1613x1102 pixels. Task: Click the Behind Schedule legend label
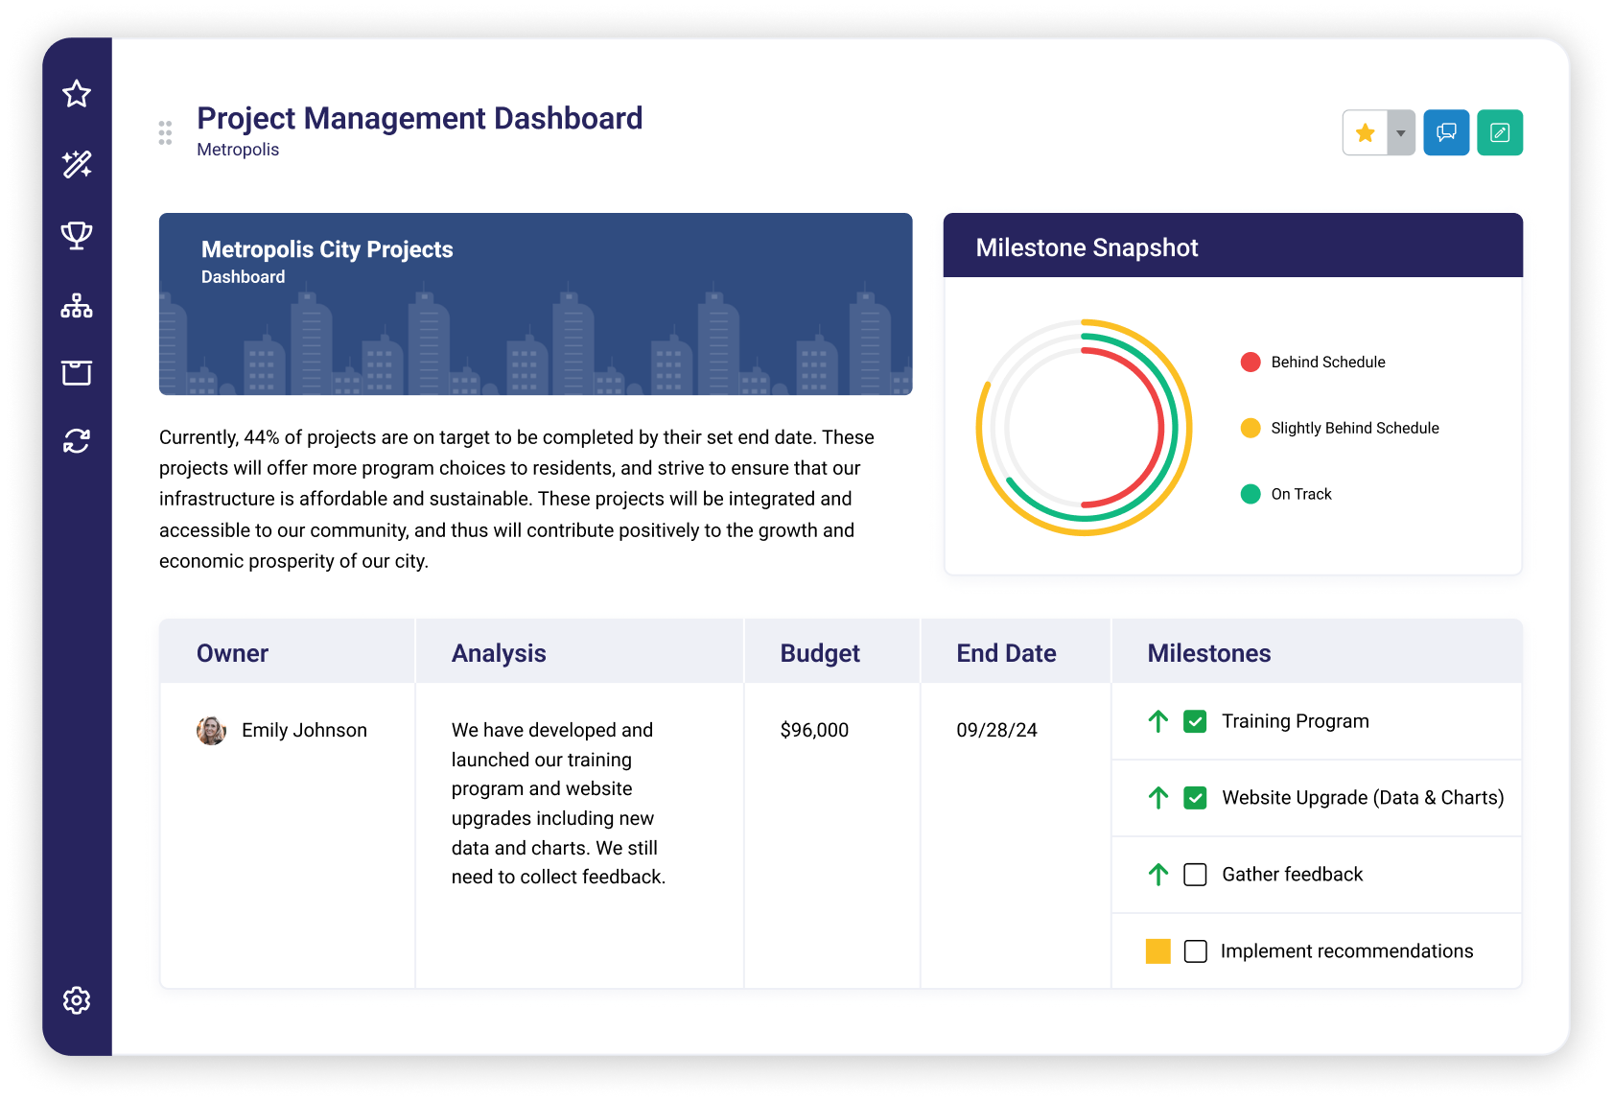point(1328,362)
